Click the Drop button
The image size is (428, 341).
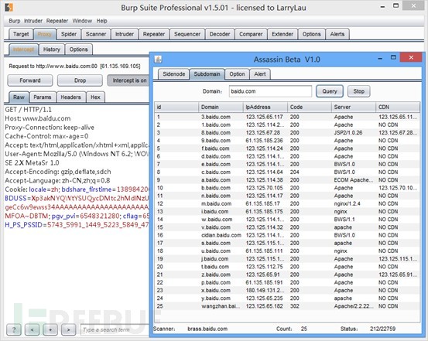[80, 80]
